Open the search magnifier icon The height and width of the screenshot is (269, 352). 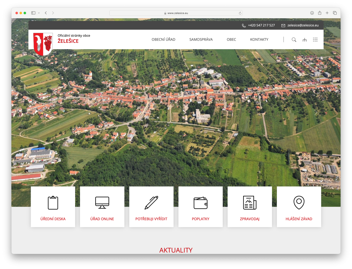pos(294,40)
